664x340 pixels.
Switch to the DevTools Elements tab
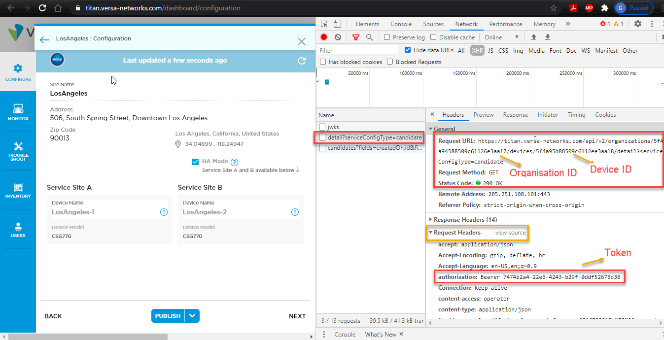tap(367, 24)
